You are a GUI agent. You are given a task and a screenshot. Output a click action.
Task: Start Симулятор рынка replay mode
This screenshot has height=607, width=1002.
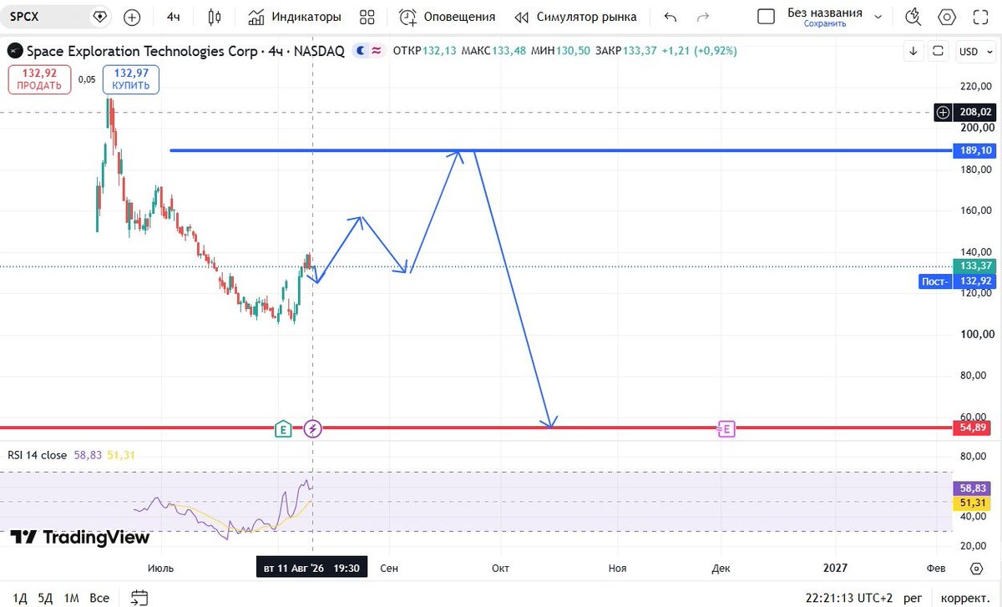[575, 17]
